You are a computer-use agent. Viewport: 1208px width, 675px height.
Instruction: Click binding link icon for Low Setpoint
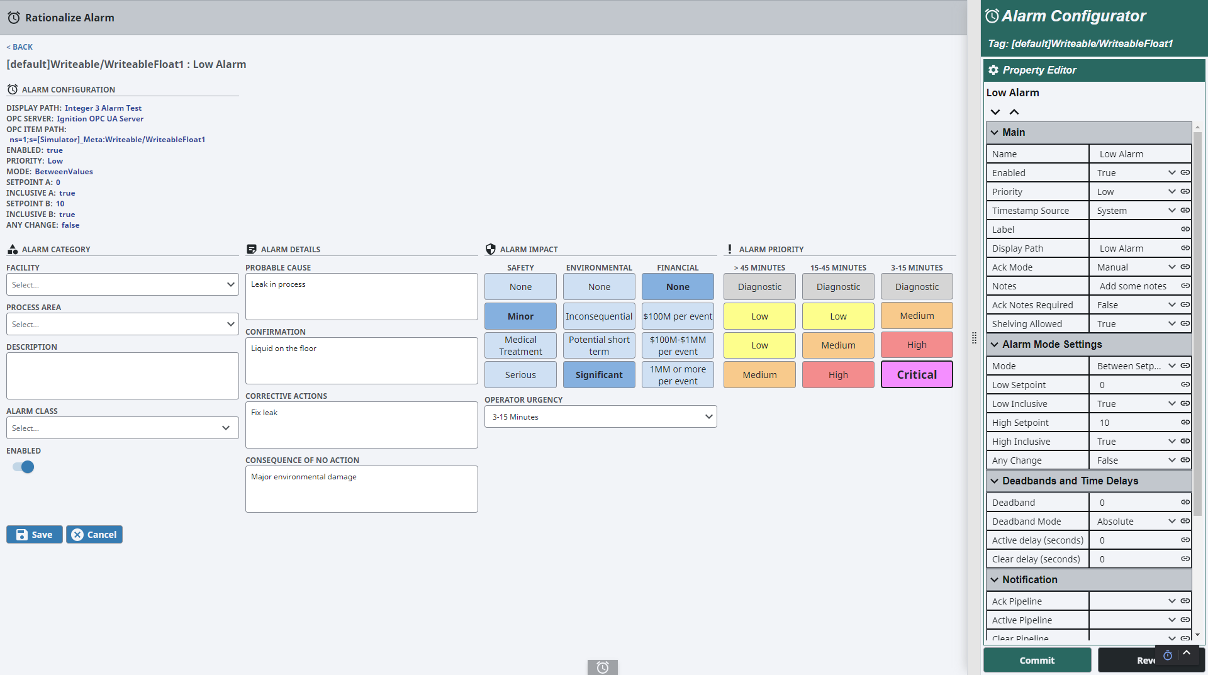coord(1185,384)
